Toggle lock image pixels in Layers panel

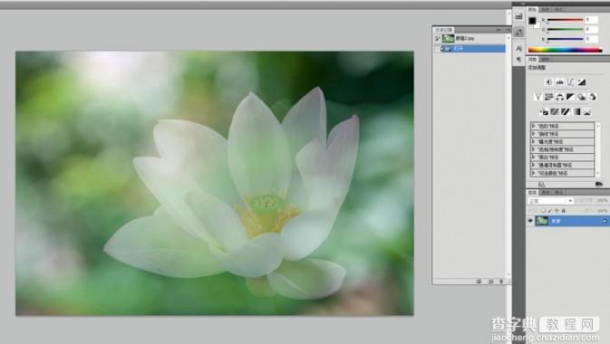click(x=549, y=210)
